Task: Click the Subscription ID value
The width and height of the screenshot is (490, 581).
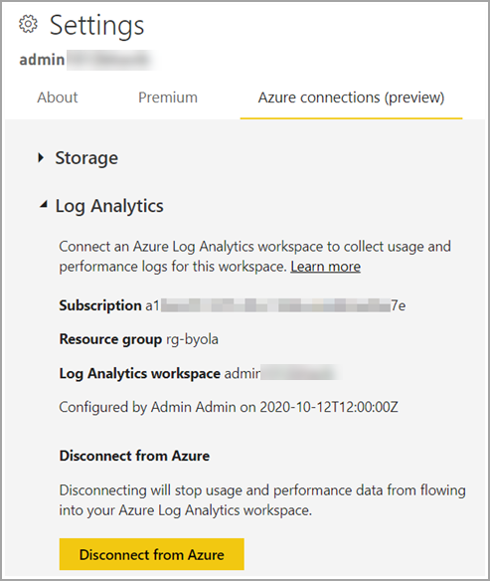Action: pyautogui.click(x=275, y=305)
